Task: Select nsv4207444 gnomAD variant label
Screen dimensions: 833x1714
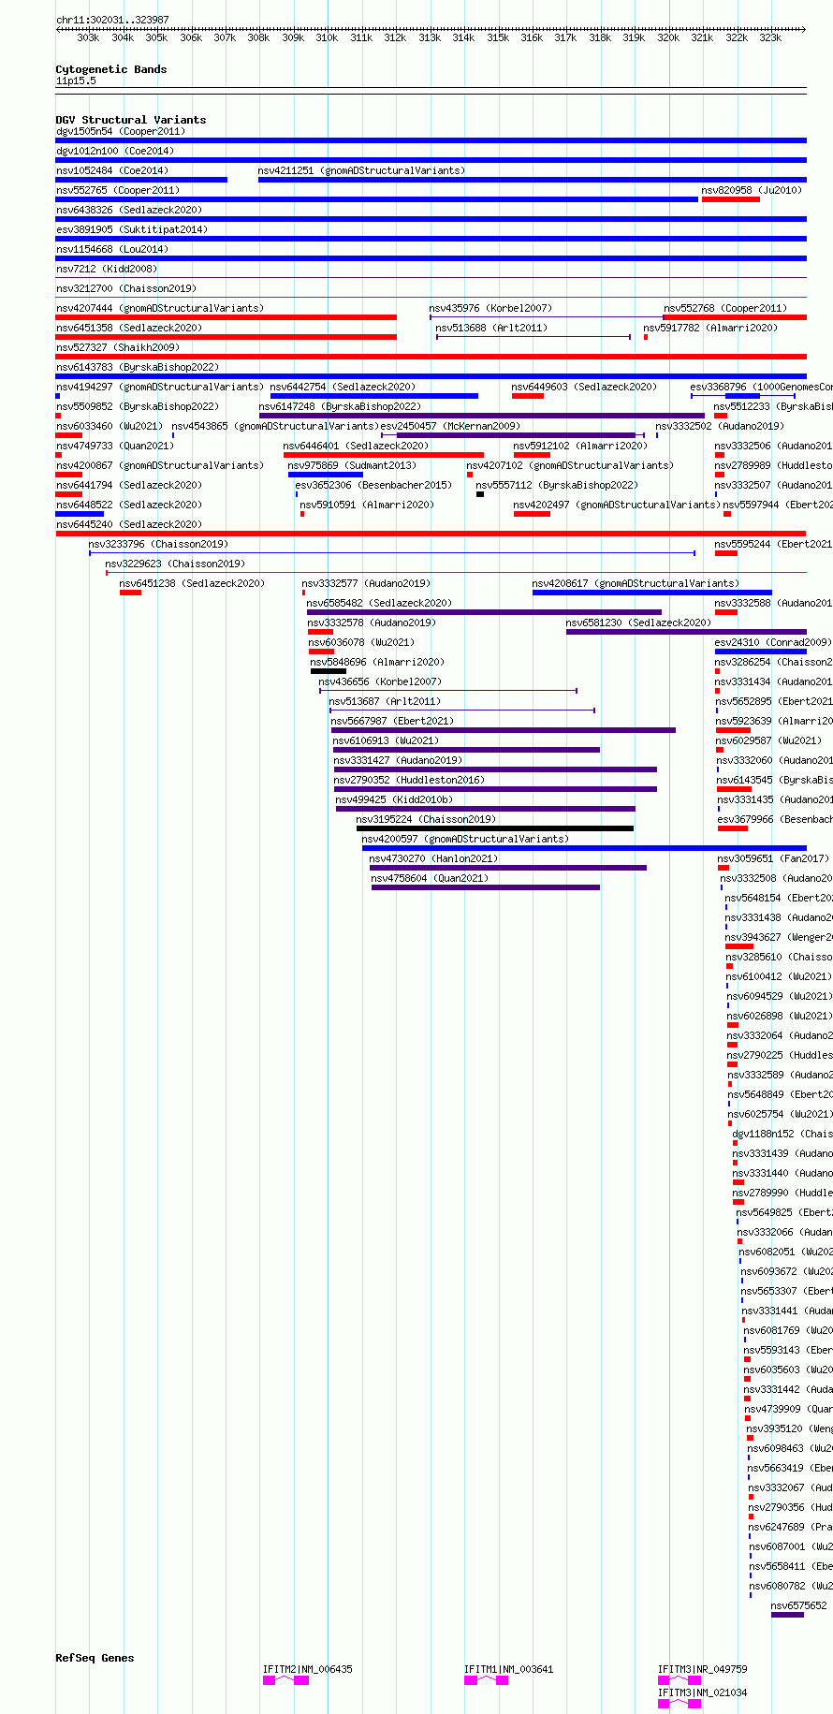Action: point(159,308)
